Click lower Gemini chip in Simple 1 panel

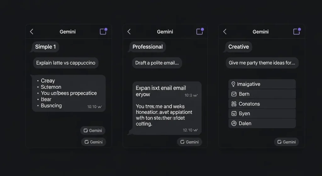(x=93, y=142)
